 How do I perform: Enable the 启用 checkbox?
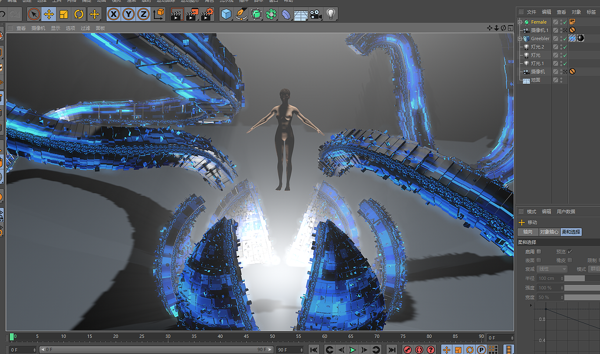(x=539, y=251)
